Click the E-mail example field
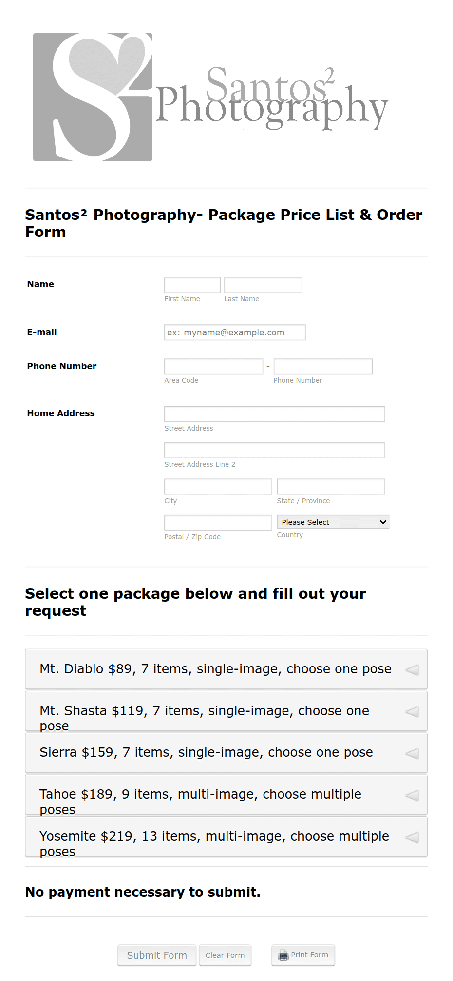Image resolution: width=453 pixels, height=981 pixels. pyautogui.click(x=235, y=332)
